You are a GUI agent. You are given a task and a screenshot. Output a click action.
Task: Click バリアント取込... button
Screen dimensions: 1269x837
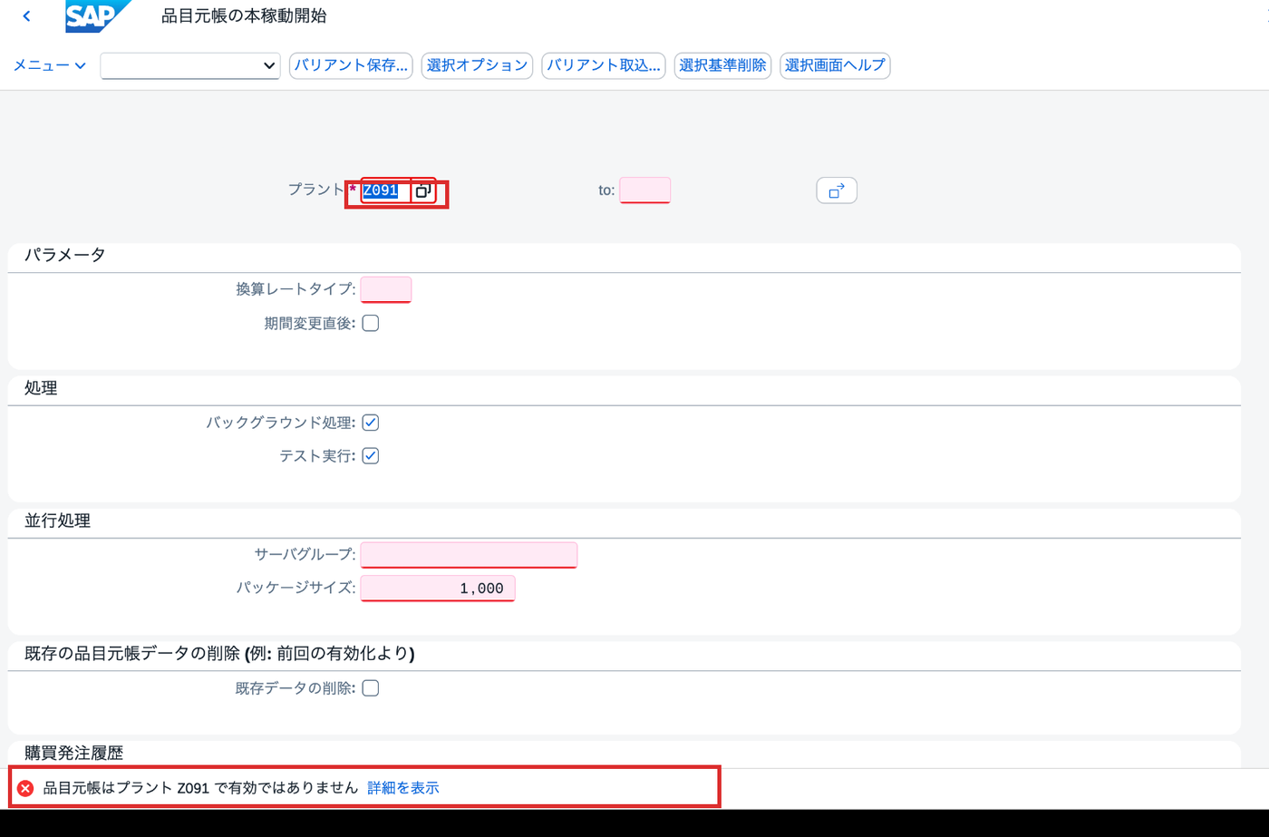coord(604,65)
